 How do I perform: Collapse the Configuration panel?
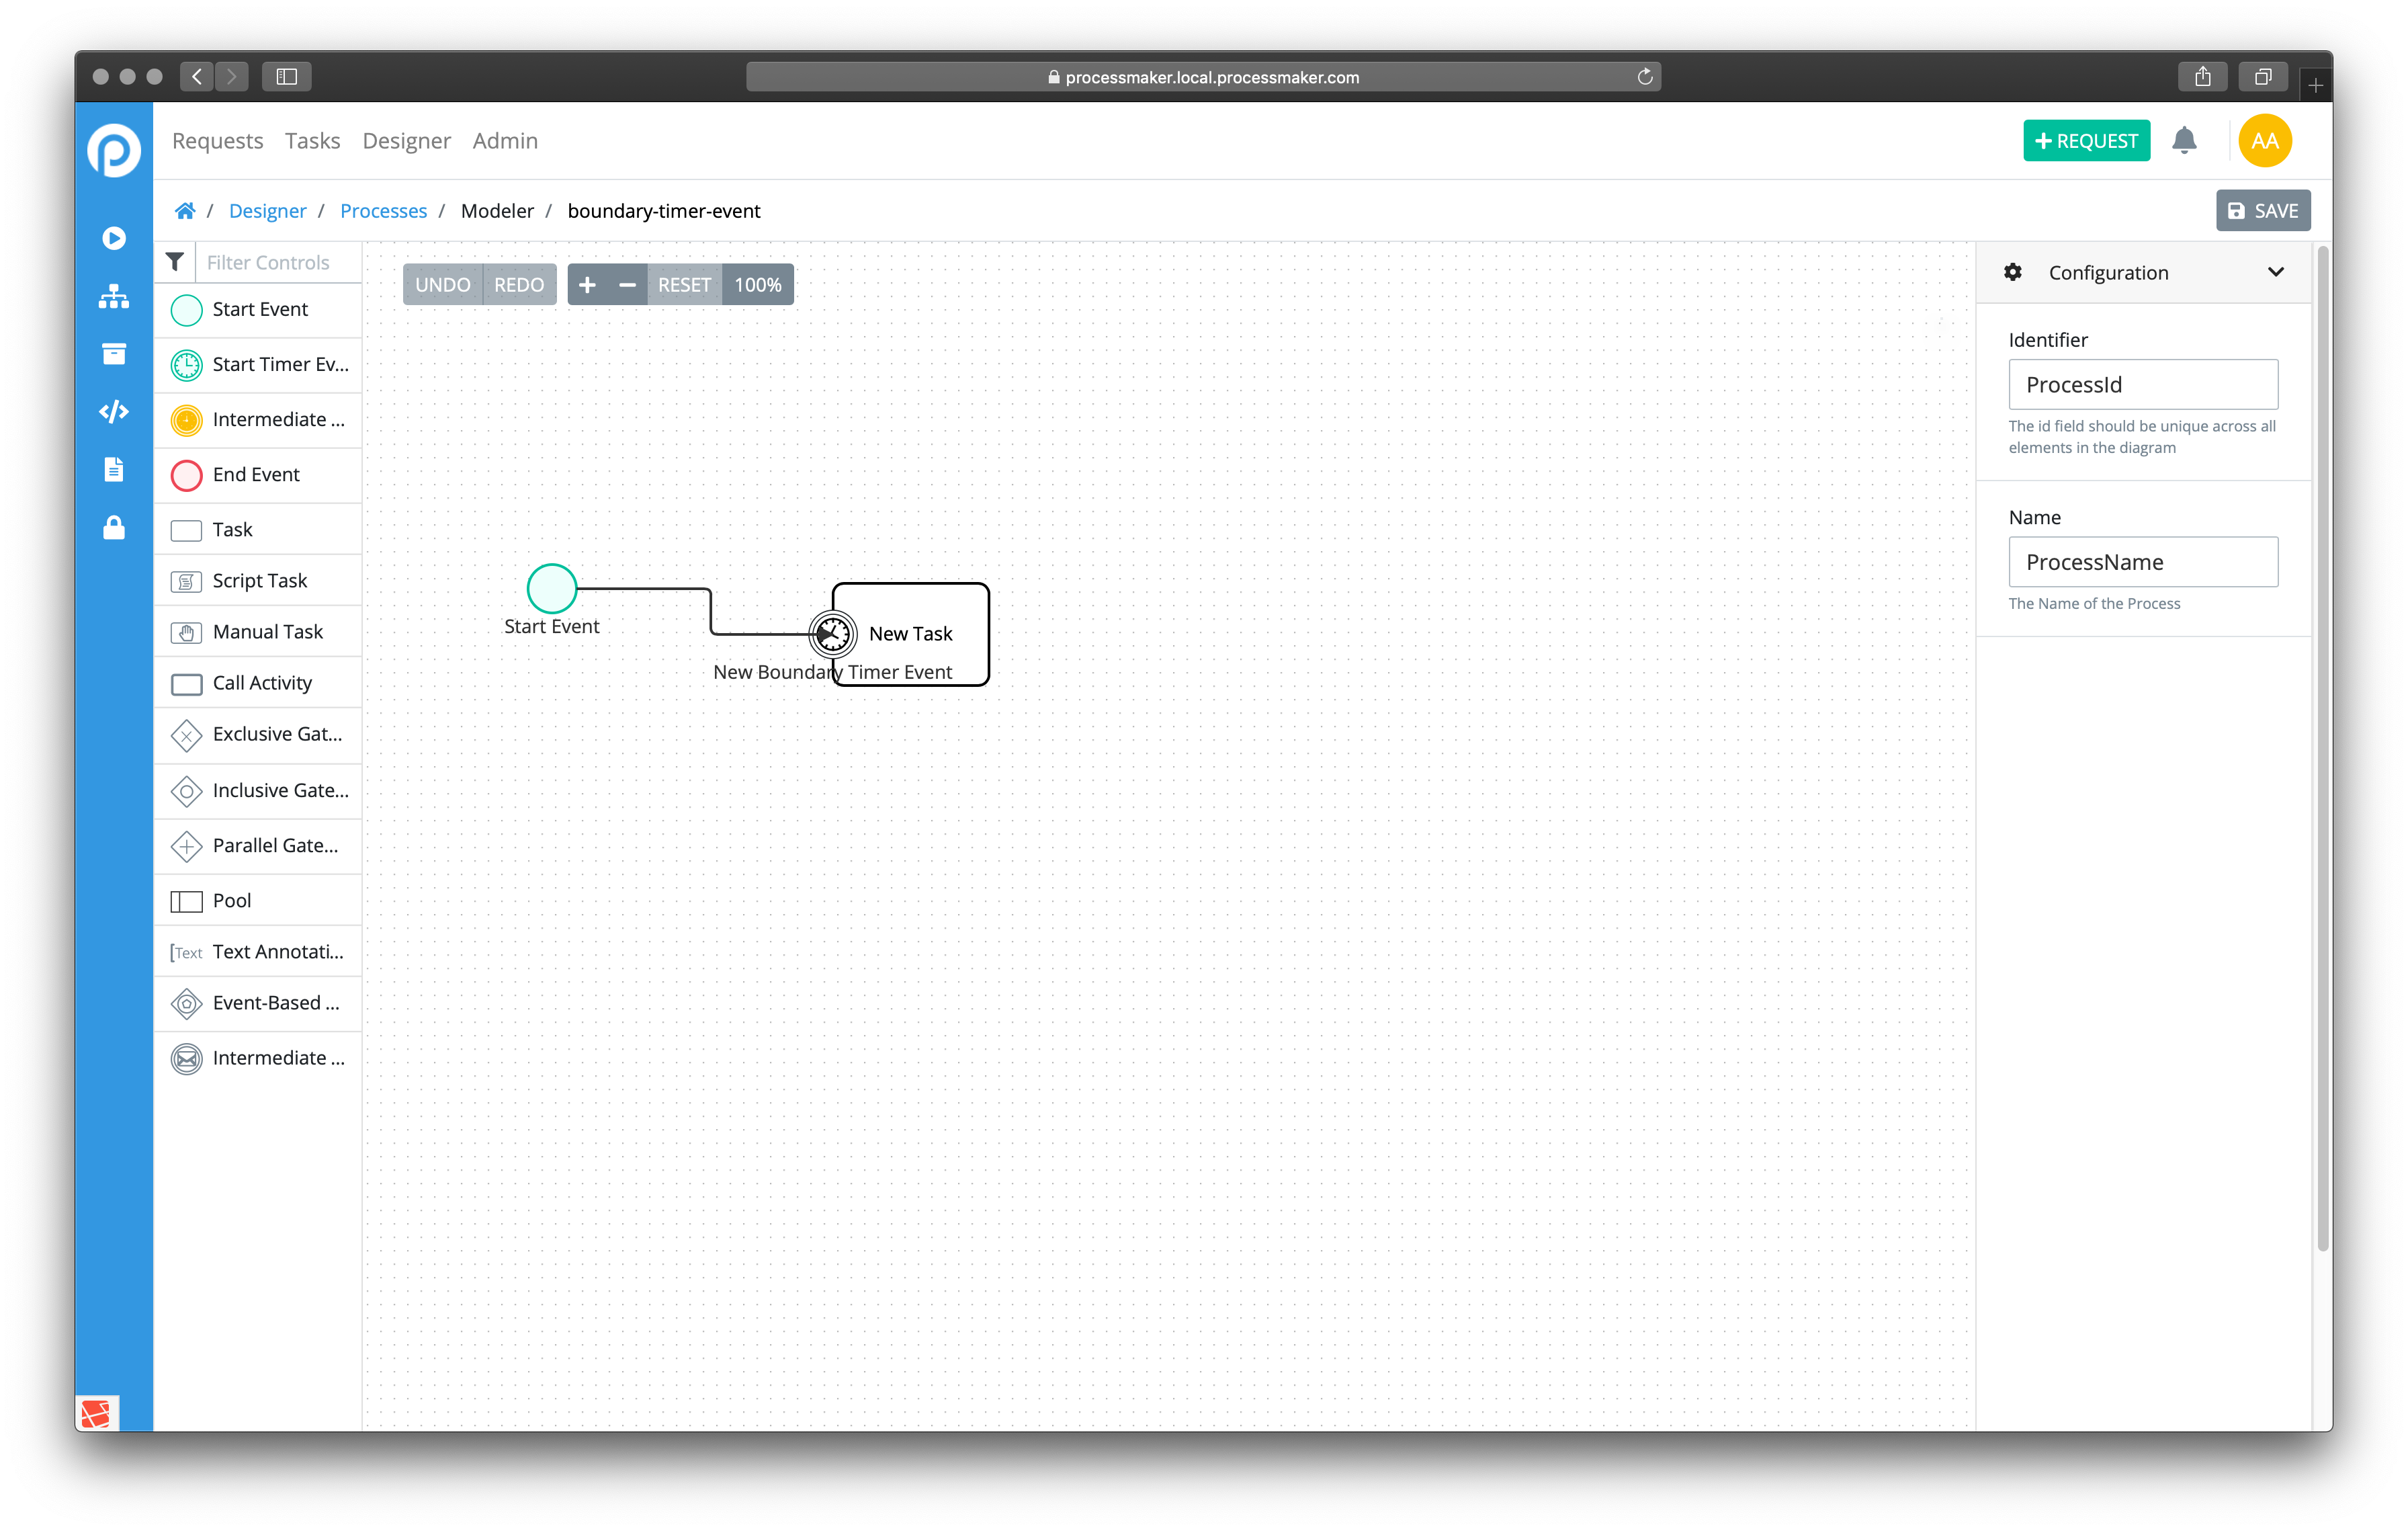(x=2277, y=271)
